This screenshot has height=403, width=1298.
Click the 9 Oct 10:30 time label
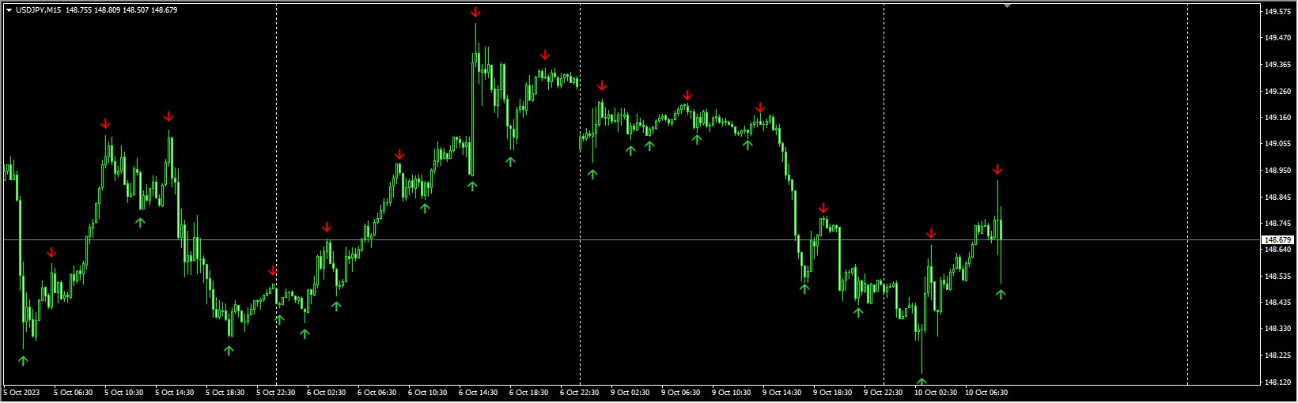coord(731,392)
